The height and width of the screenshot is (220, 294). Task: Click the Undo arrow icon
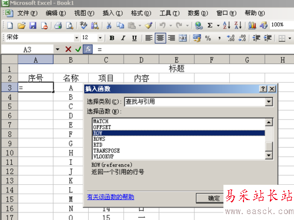coord(162,25)
